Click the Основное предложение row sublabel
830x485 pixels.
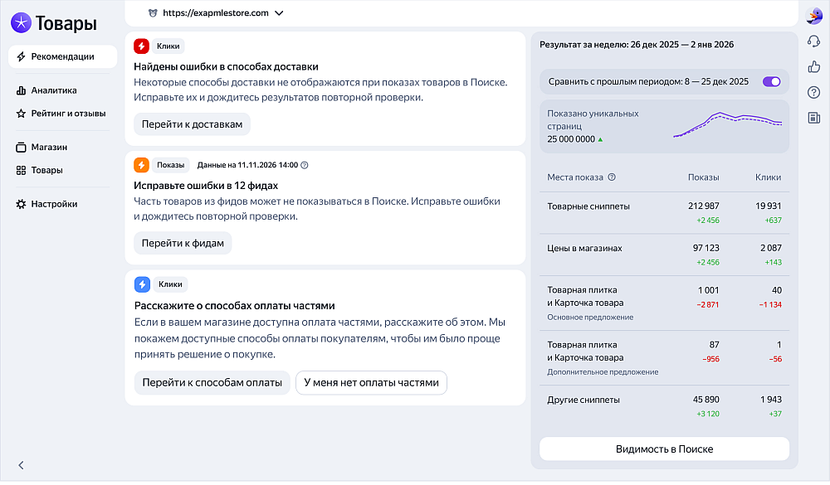click(x=590, y=318)
